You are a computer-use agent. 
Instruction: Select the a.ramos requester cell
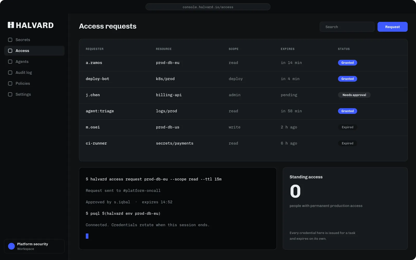tap(94, 63)
